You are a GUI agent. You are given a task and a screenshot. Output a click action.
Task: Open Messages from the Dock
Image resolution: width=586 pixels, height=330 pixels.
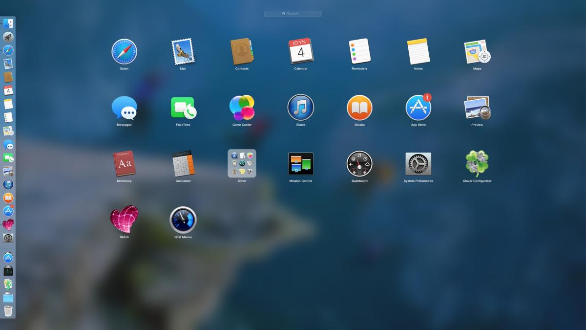[x=8, y=145]
